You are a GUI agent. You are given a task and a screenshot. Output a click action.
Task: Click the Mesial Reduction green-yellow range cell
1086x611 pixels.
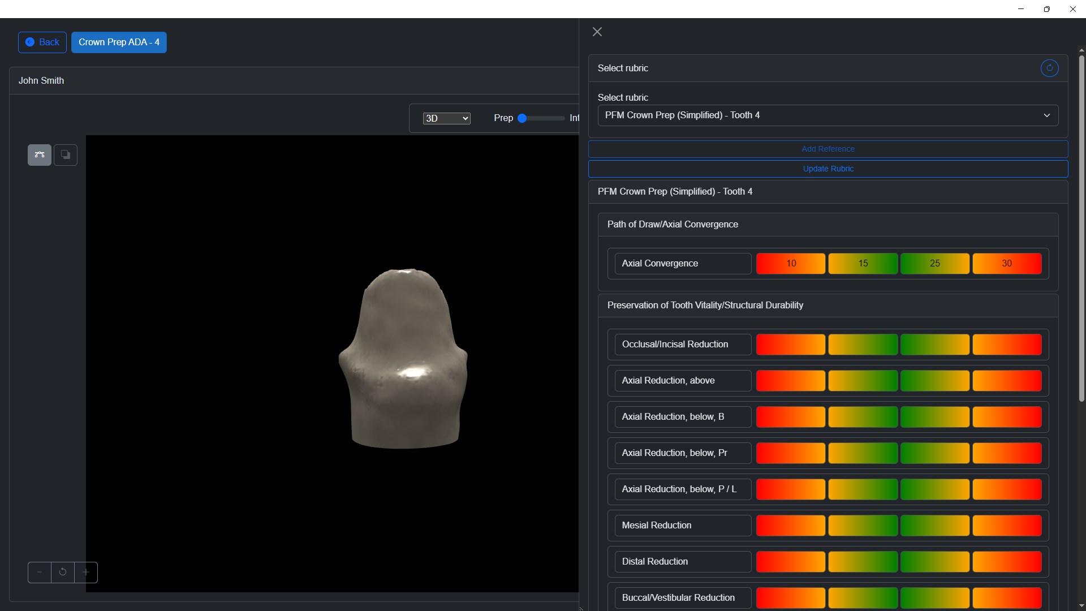pos(934,526)
